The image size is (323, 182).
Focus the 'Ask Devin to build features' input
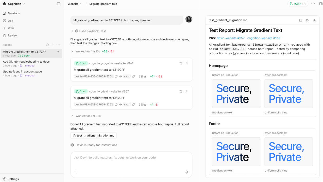click(x=131, y=158)
